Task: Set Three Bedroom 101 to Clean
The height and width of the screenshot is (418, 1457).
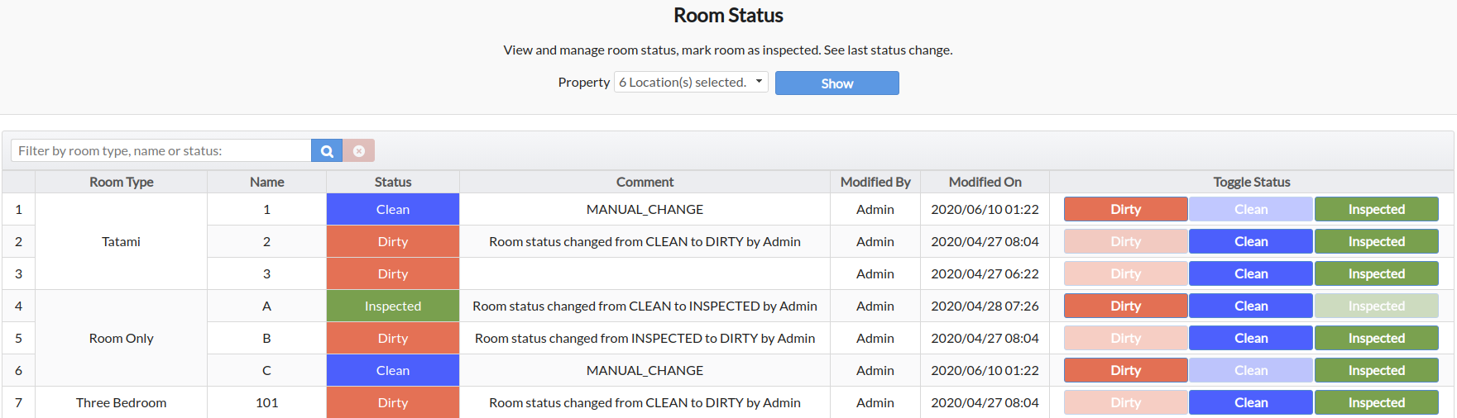Action: (1250, 403)
